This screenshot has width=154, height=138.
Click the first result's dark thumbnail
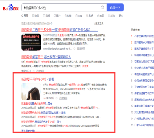point(31,42)
